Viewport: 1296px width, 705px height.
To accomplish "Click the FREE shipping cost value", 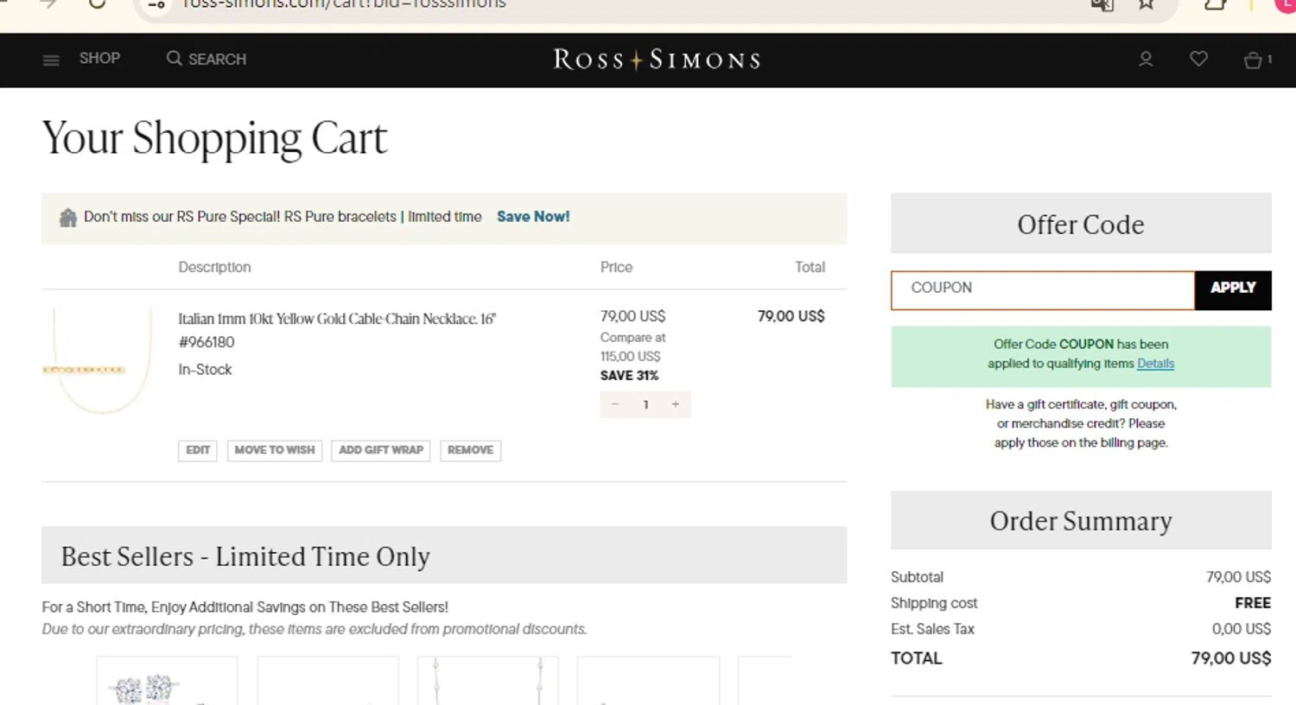I will pos(1253,603).
